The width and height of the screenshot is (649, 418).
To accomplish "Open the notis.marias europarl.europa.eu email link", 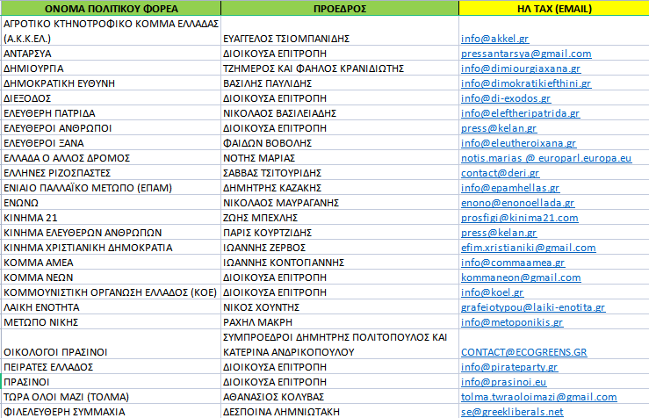I will [x=545, y=158].
